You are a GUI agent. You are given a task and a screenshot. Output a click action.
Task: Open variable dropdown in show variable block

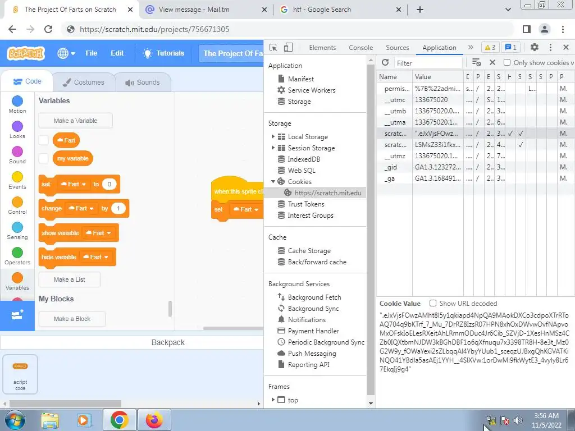(98, 233)
